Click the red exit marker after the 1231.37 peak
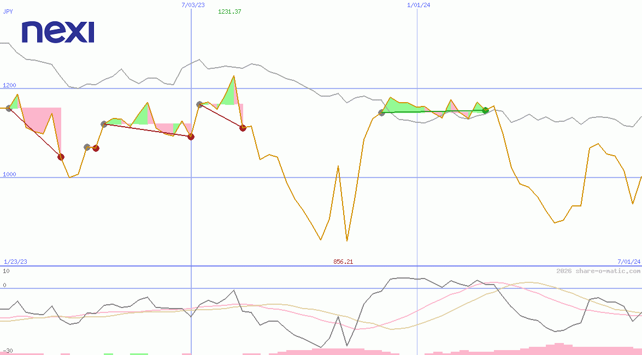 [243, 128]
